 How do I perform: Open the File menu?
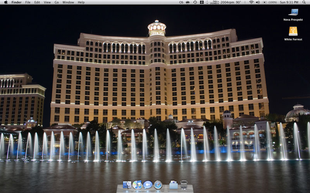pyautogui.click(x=28, y=2)
